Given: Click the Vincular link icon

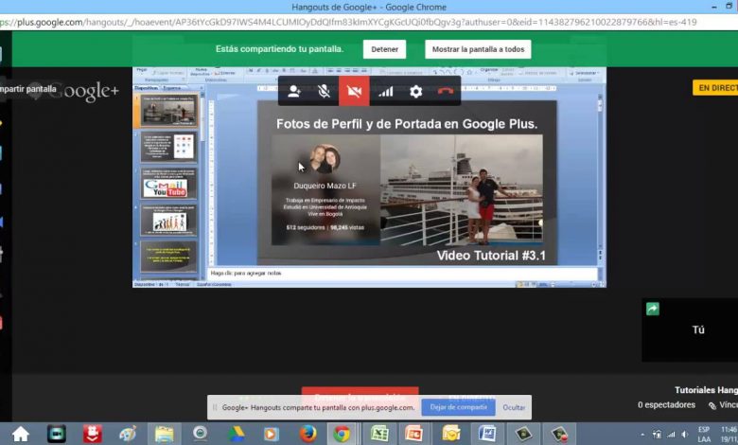Looking at the screenshot, I should tap(712, 405).
